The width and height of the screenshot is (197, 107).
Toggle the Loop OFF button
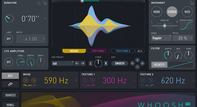point(9,39)
